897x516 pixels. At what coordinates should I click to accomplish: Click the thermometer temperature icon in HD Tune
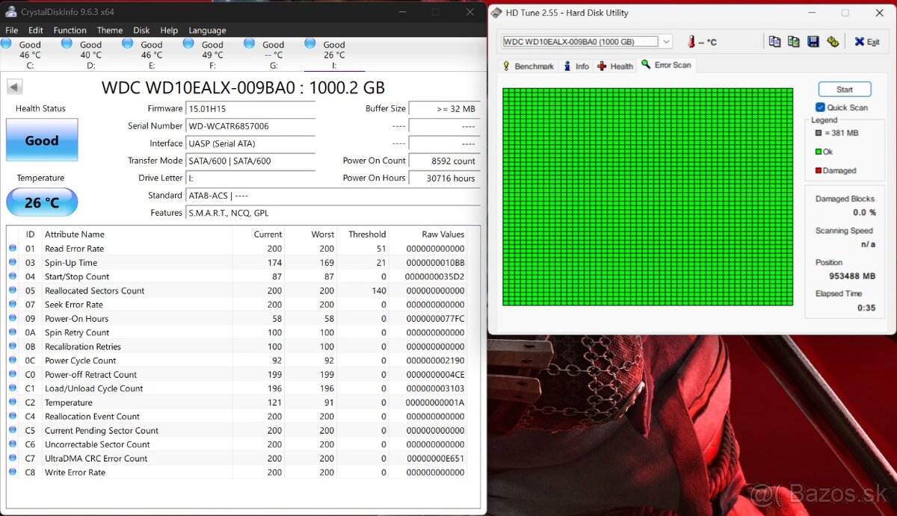pos(690,42)
